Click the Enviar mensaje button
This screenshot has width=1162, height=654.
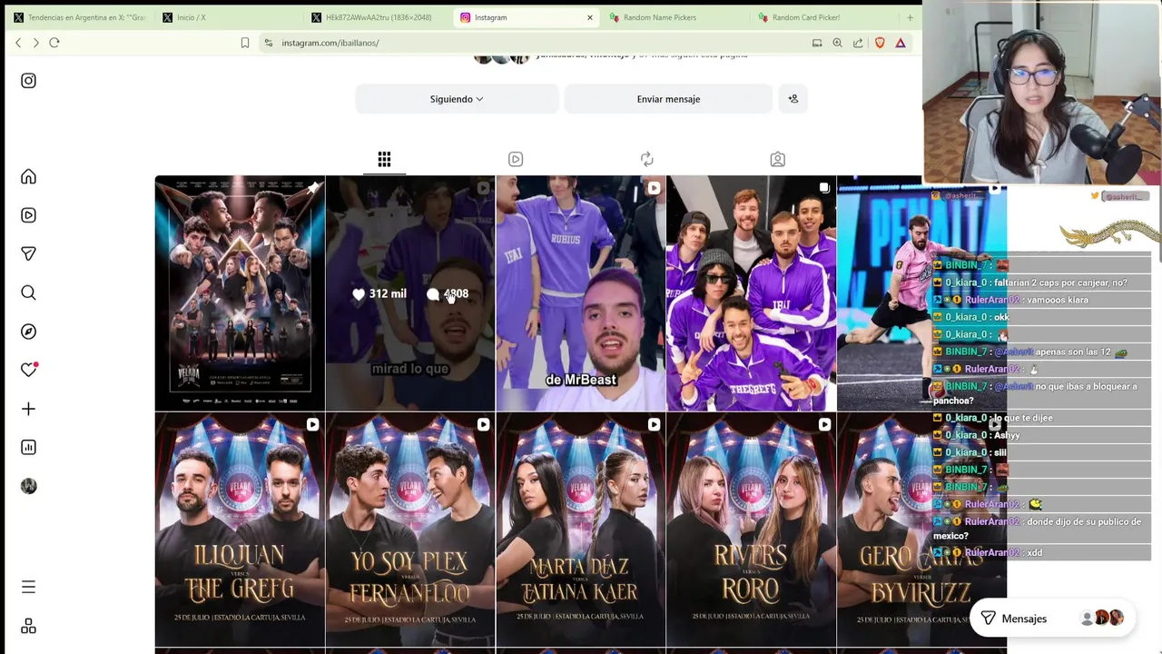click(x=668, y=99)
